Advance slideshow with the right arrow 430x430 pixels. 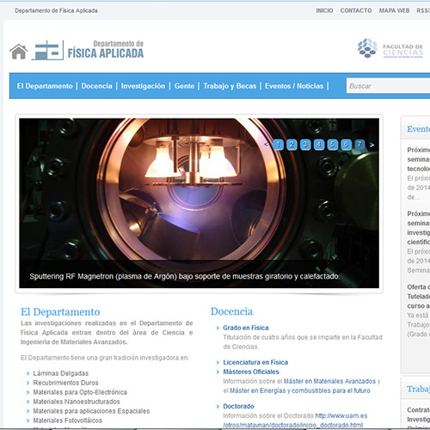(372, 144)
